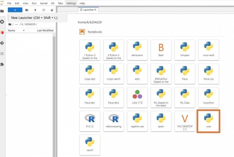Launch the crops-test notebook kernel
Viewport: 234px width, 157px height.
(x=90, y=74)
